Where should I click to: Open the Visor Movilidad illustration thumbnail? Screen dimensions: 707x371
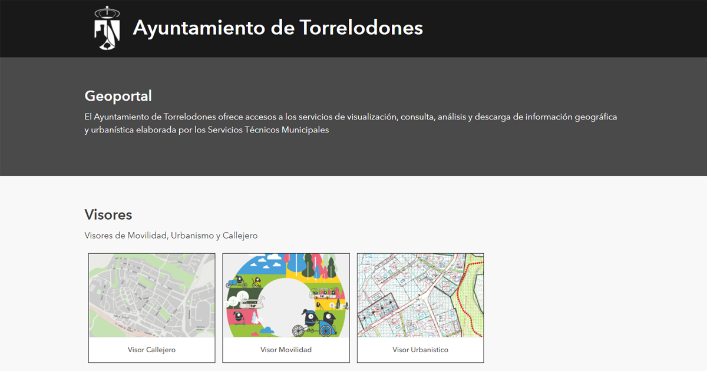coord(286,296)
